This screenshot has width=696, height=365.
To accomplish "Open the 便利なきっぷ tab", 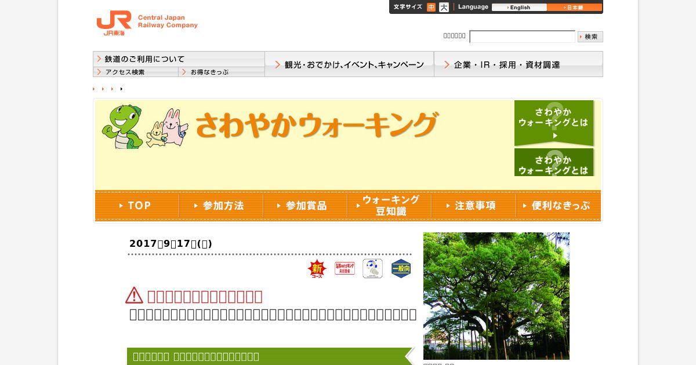I will click(x=558, y=206).
